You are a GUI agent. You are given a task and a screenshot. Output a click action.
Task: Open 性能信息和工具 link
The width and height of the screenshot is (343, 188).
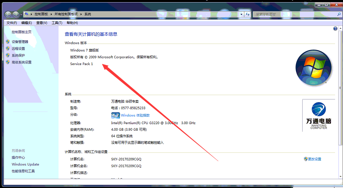tap(23, 171)
